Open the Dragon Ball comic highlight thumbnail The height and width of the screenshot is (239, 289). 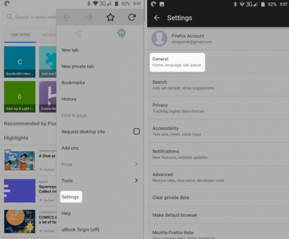(20, 160)
